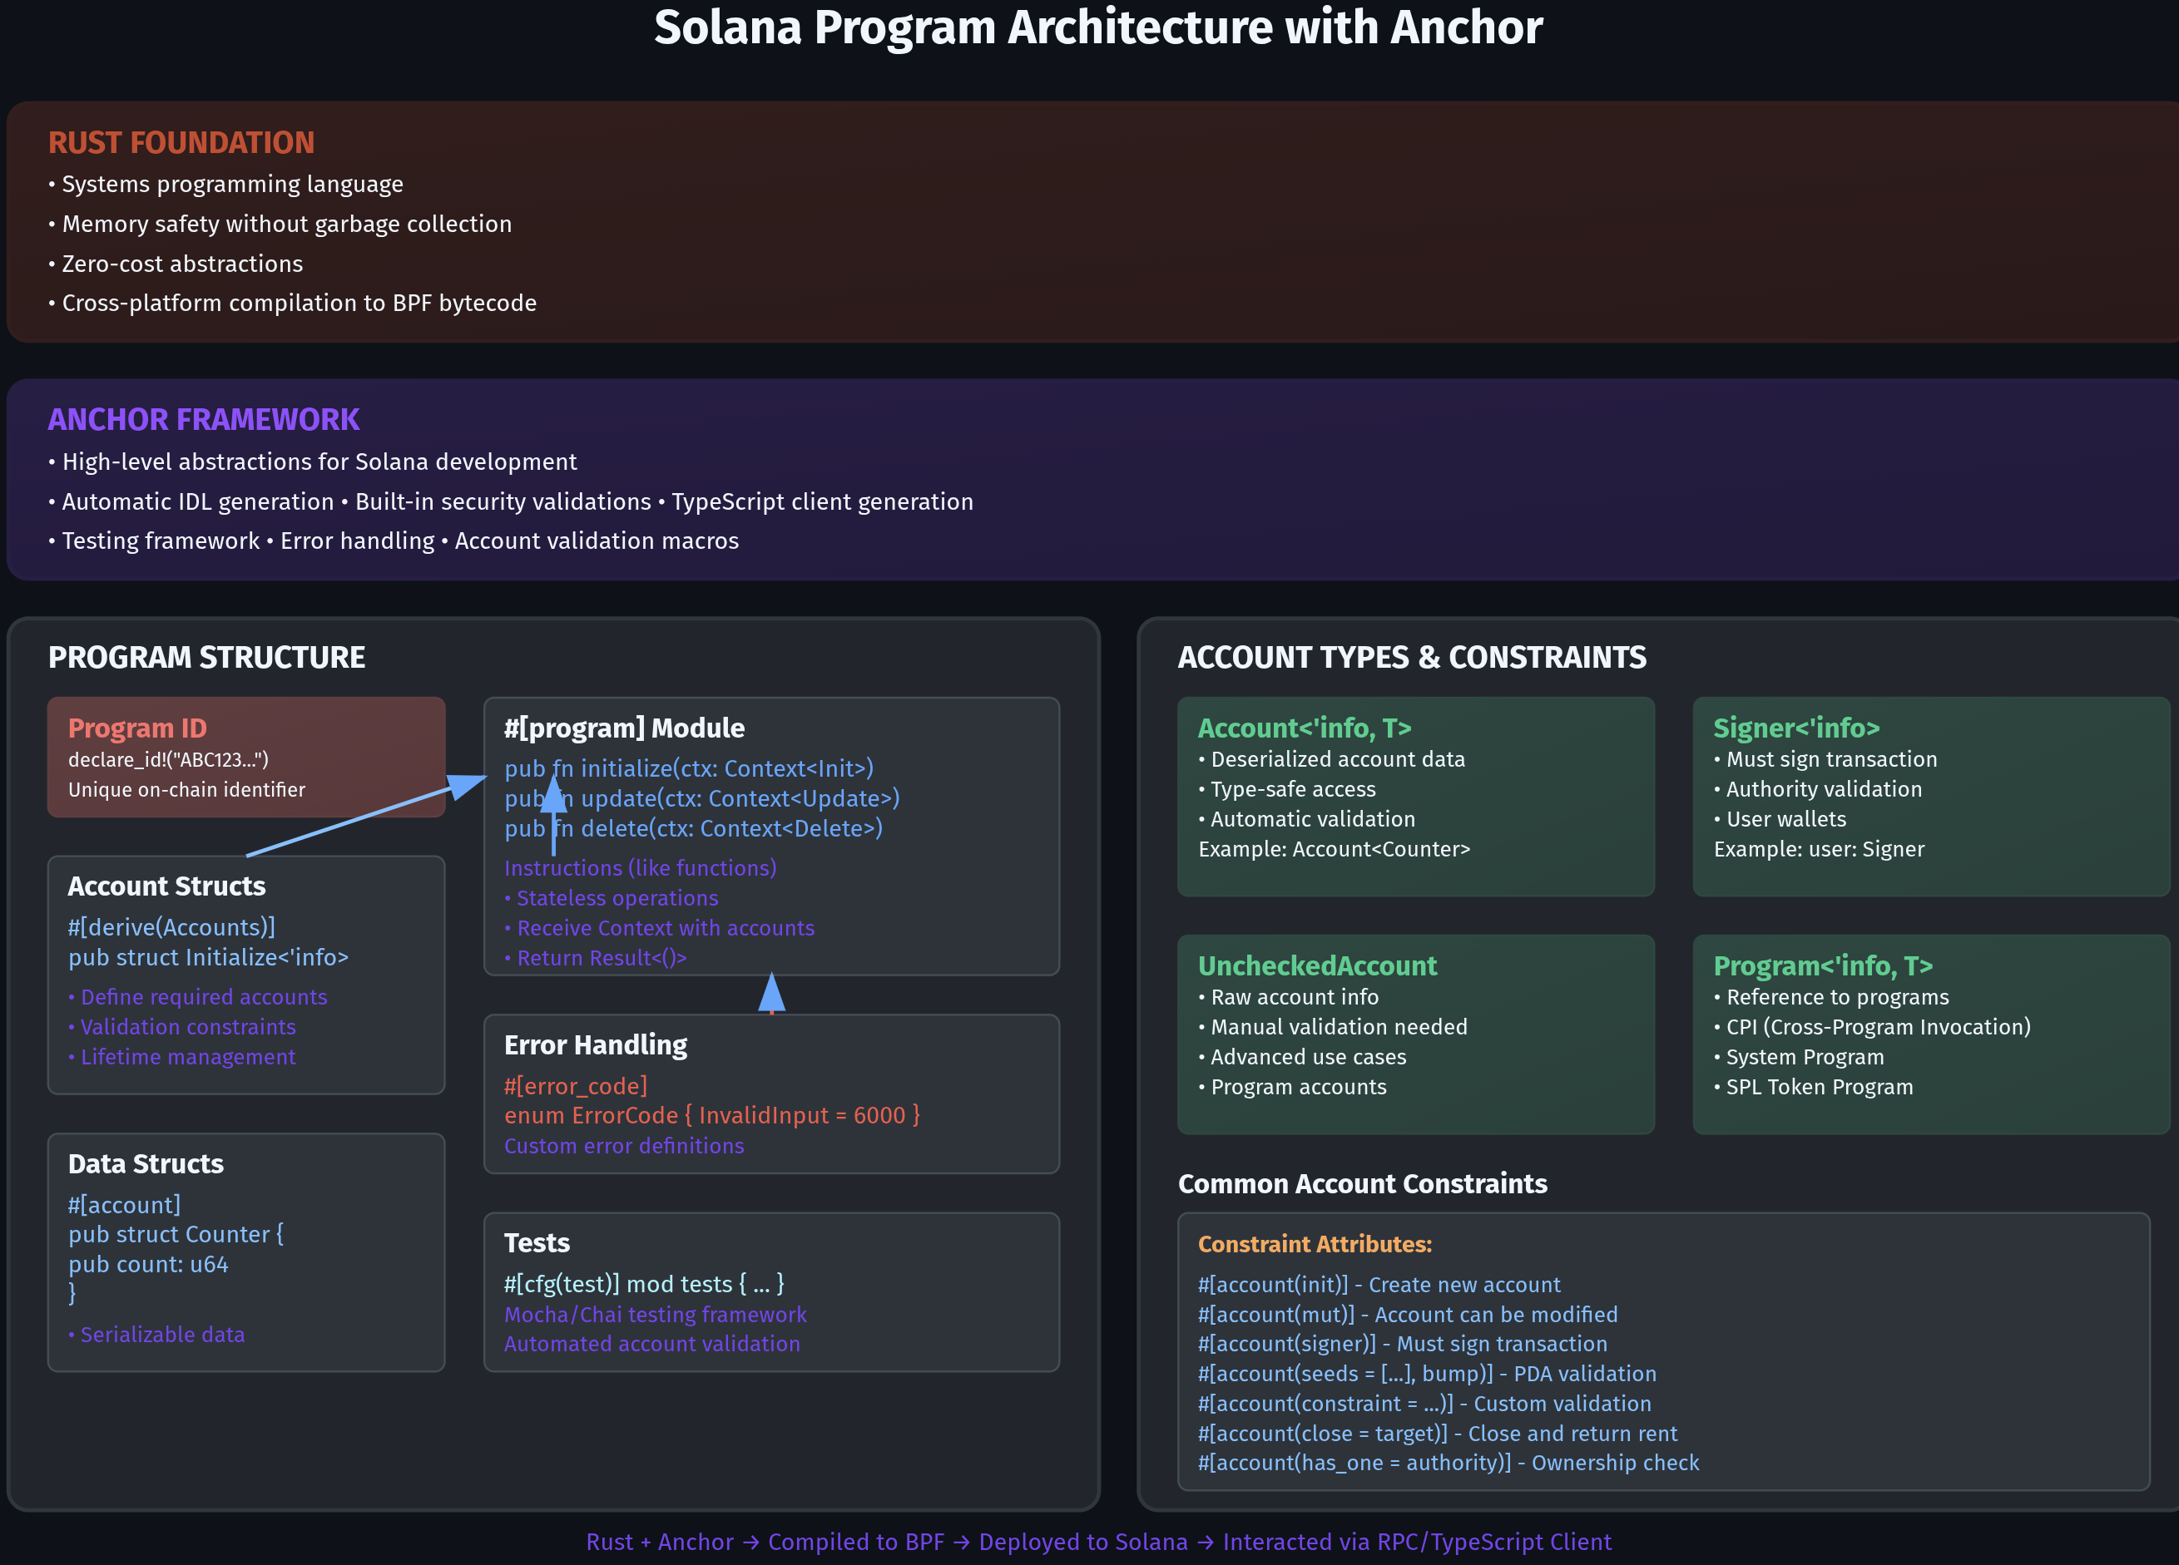2179x1565 pixels.
Task: Click the 'delete(ctx: Context<Delete>)' function line
Action: pos(694,828)
